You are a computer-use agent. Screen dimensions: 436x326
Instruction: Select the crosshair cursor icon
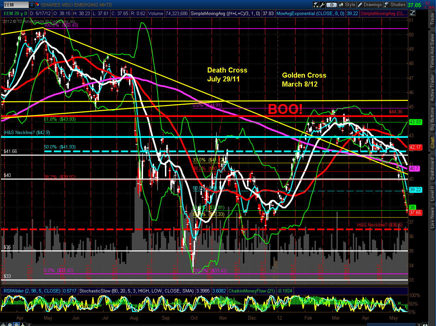point(3,324)
